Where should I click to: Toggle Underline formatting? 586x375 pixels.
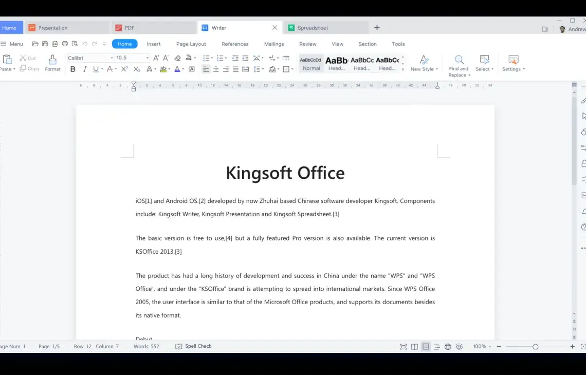coord(96,69)
